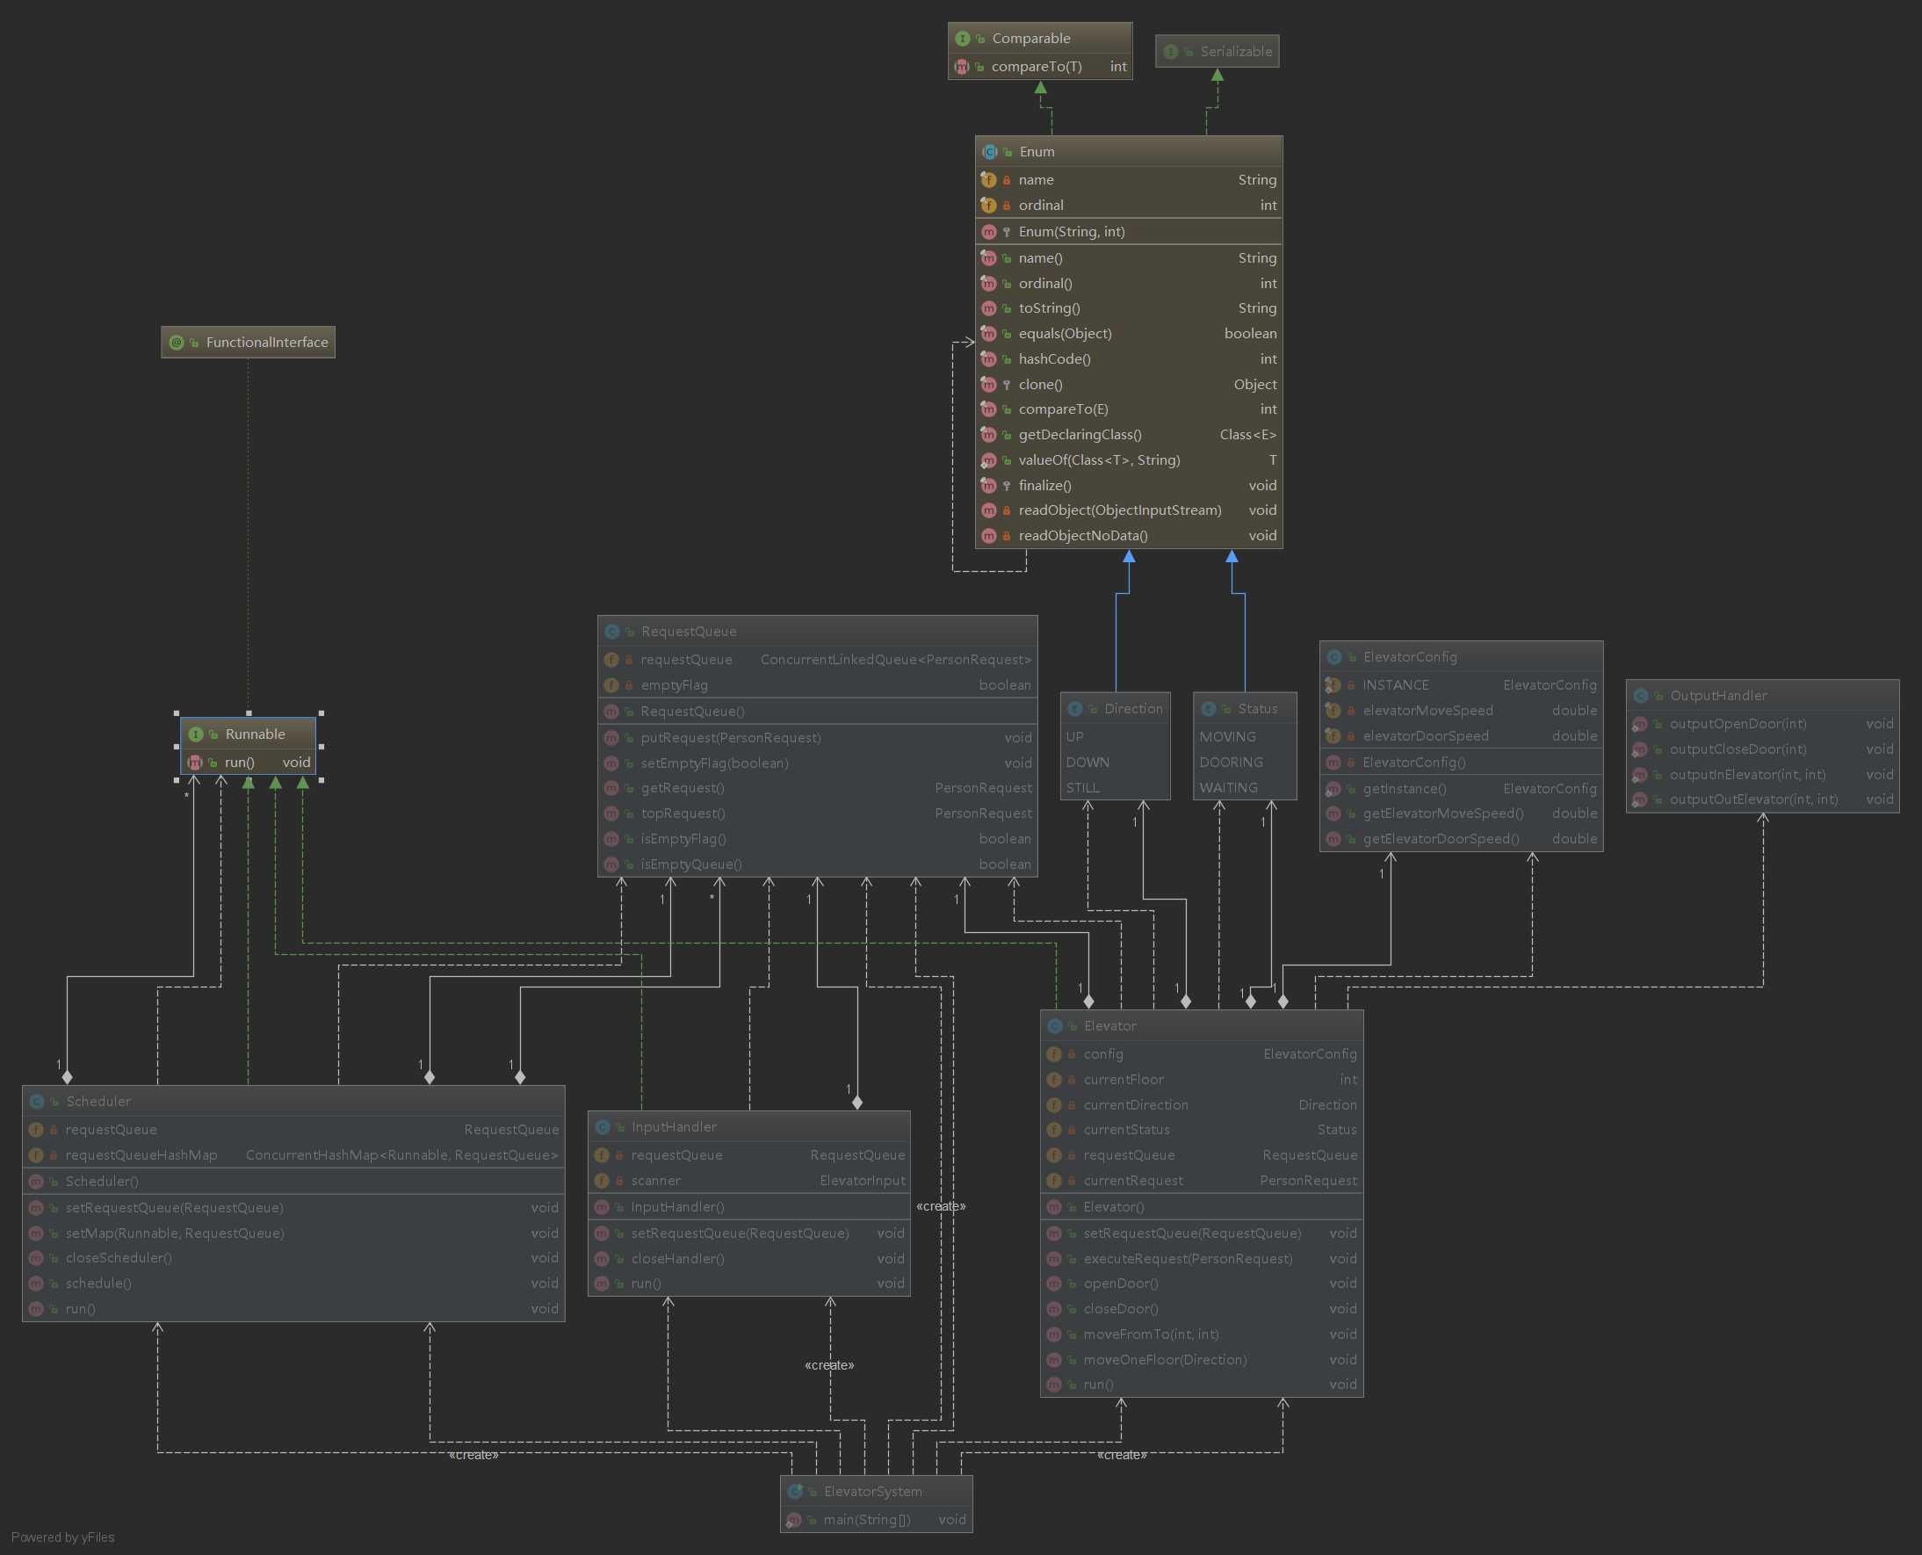Click the FunctionalInterface annotation icon
1922x1555 pixels.
pos(177,342)
